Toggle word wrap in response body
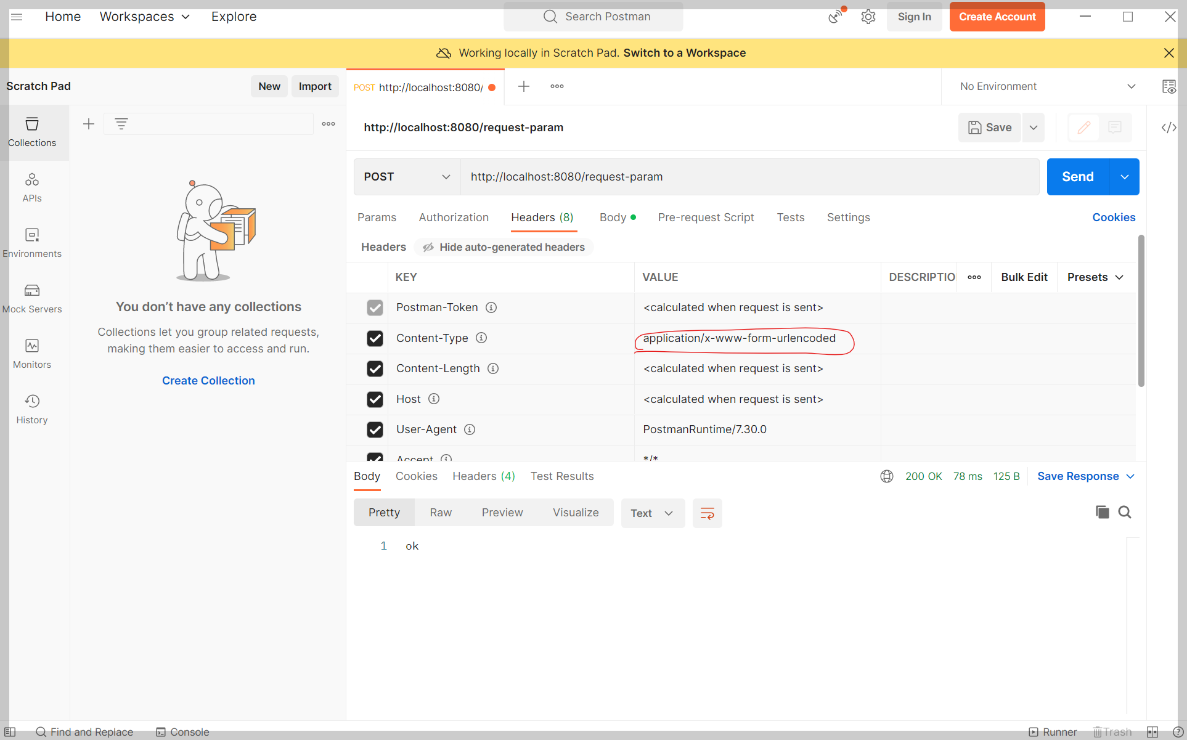This screenshot has height=740, width=1187. click(x=708, y=513)
